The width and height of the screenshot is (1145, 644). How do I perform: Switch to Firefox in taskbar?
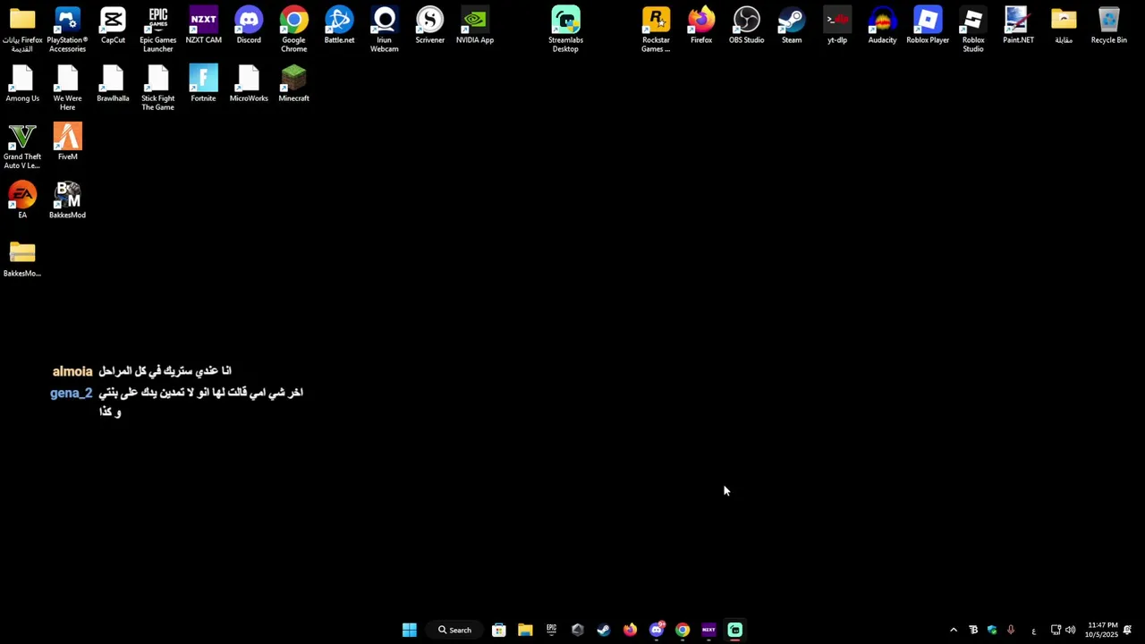[x=630, y=630]
